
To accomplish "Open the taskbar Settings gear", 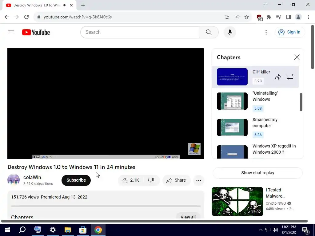I will click(x=53, y=230).
